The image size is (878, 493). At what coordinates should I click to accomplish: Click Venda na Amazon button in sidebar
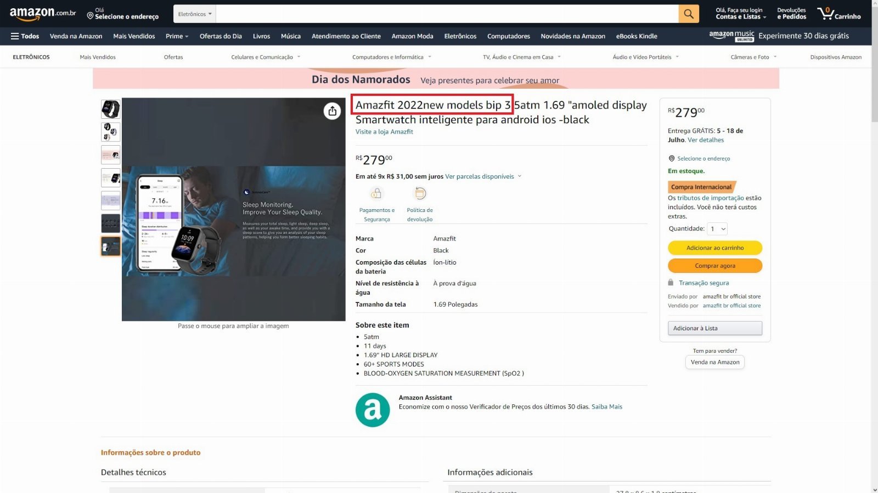tap(715, 362)
